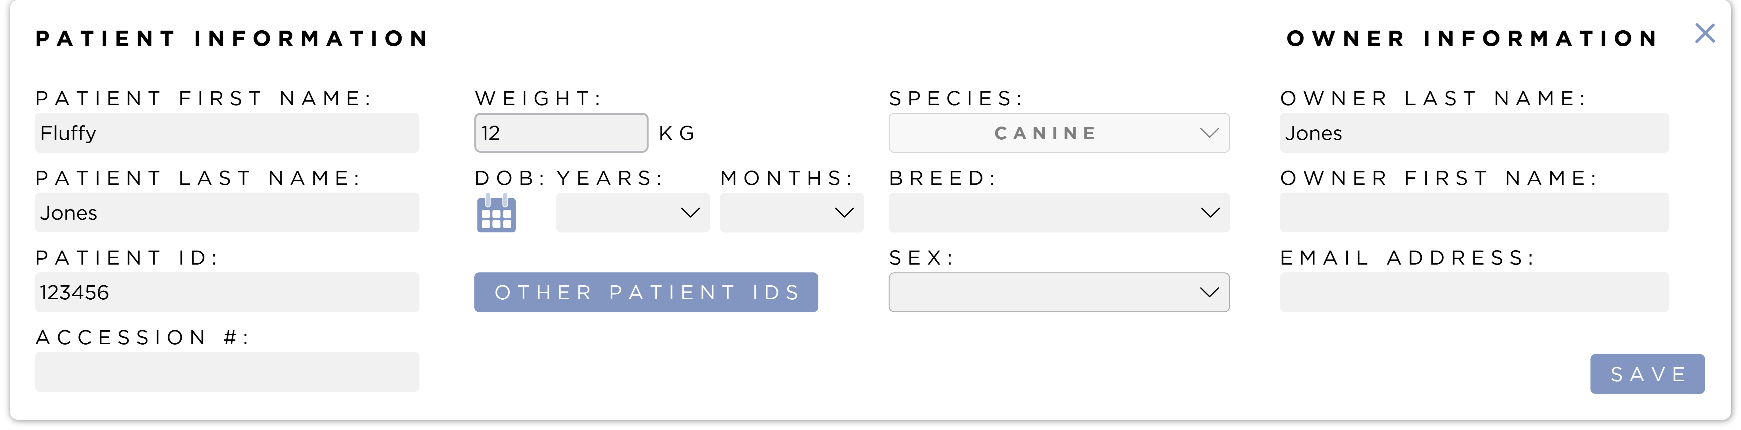Select the Patient First Name field containing Fluffy
Screen dimensions: 1741x430
click(x=228, y=133)
